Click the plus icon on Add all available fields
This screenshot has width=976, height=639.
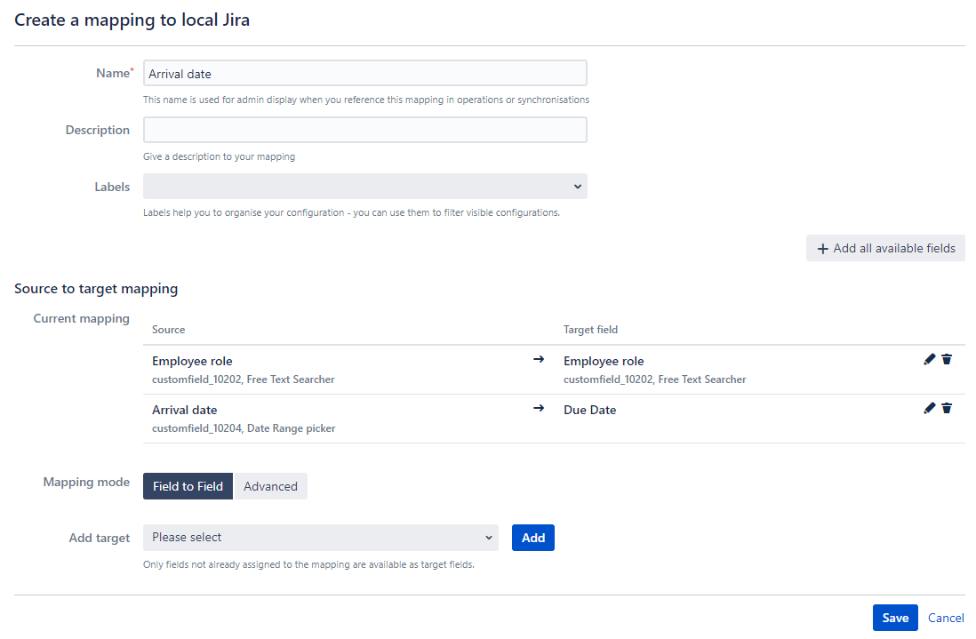822,247
